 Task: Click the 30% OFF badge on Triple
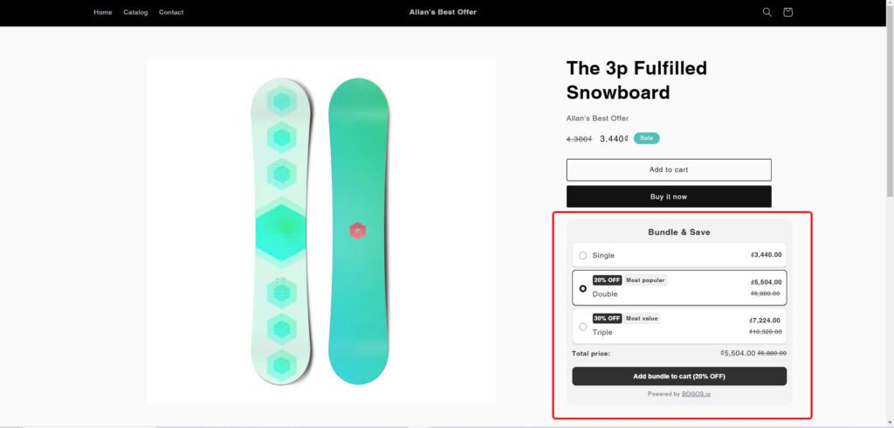click(607, 319)
